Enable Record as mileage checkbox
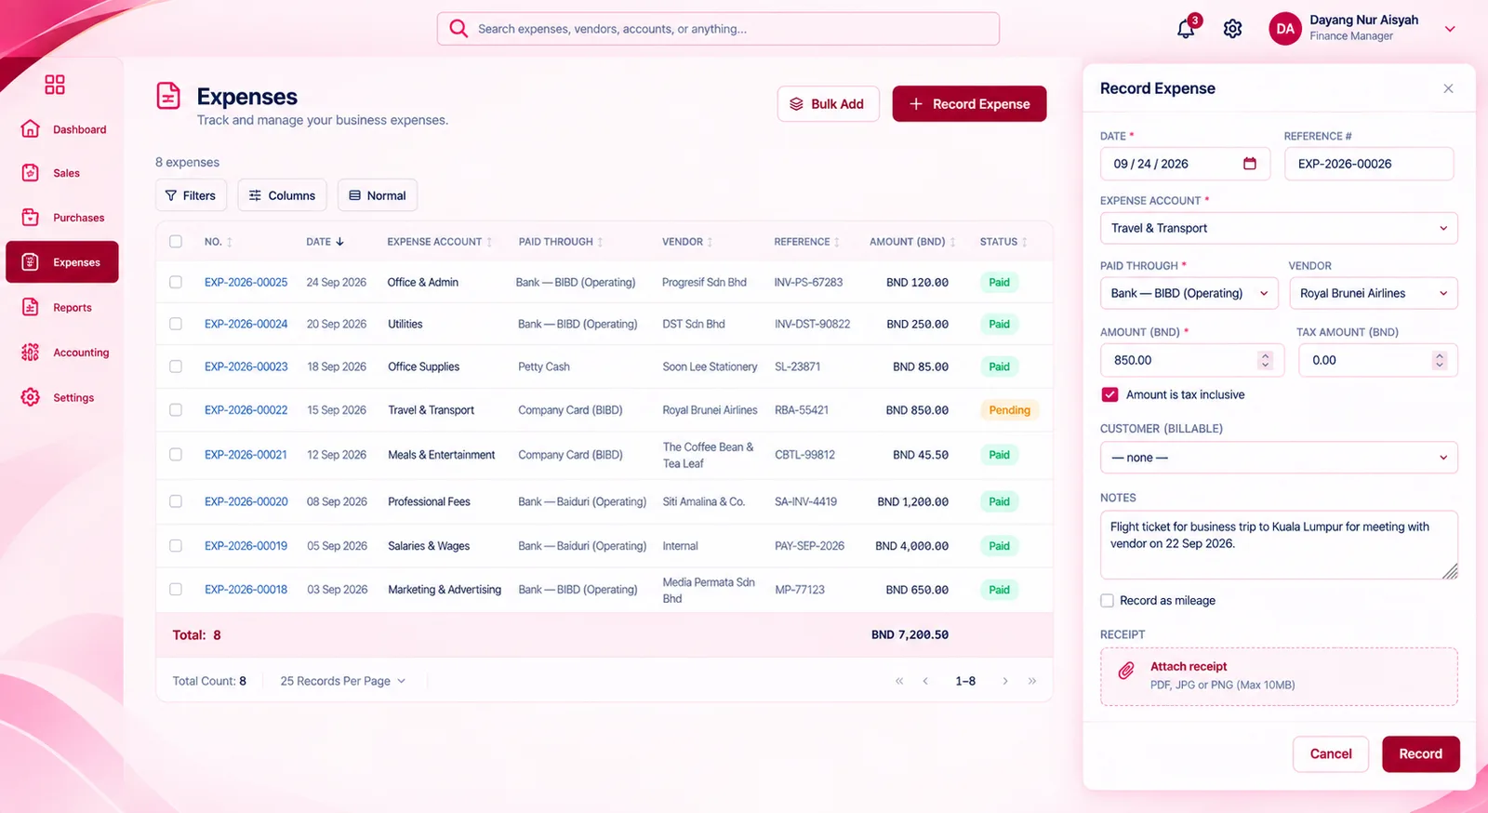The image size is (1488, 813). click(x=1107, y=601)
